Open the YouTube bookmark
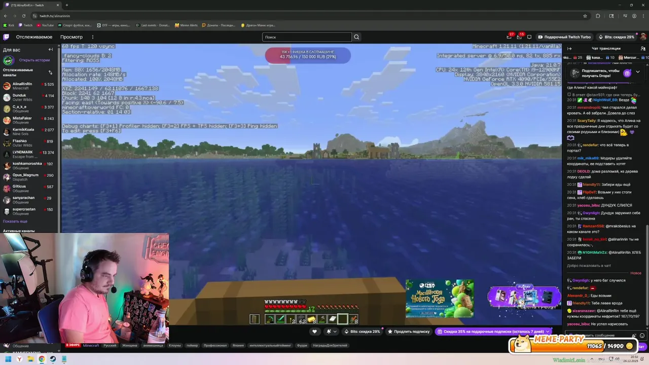Image resolution: width=649 pixels, height=365 pixels. (x=45, y=25)
